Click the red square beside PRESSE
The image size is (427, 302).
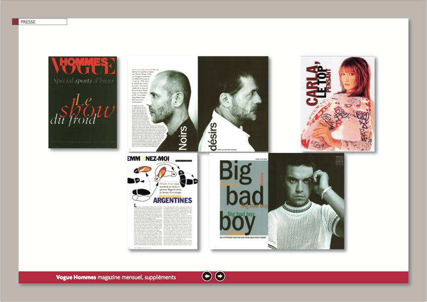(x=15, y=22)
